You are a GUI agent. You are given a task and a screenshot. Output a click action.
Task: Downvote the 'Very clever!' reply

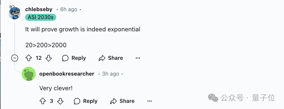click(60, 101)
